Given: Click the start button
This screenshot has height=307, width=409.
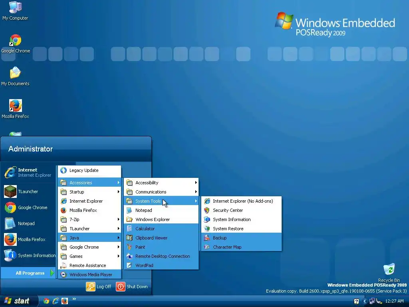Looking at the screenshot, I should [18, 301].
